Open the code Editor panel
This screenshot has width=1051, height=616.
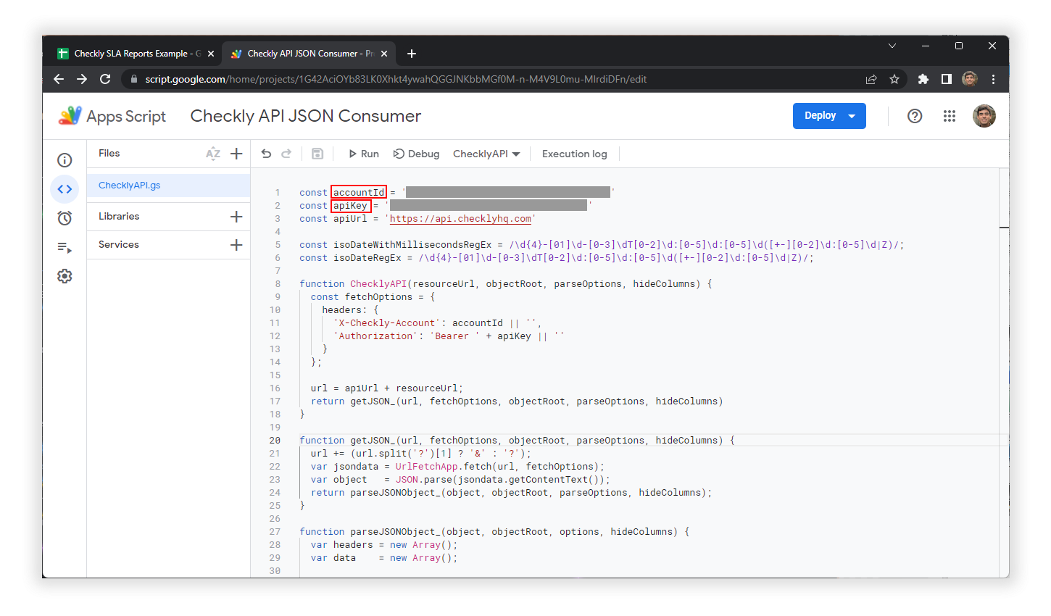(65, 188)
